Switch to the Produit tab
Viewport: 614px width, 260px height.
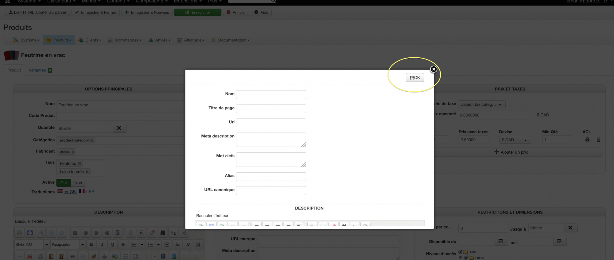click(14, 70)
